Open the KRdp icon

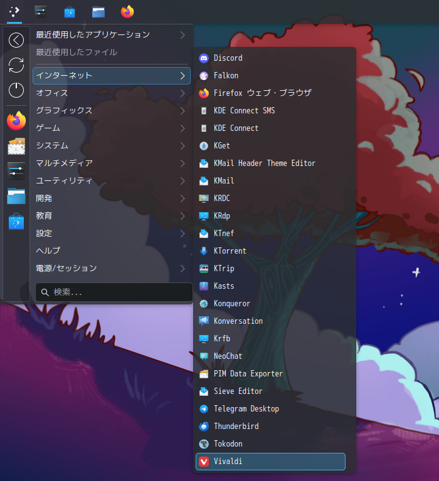(204, 216)
